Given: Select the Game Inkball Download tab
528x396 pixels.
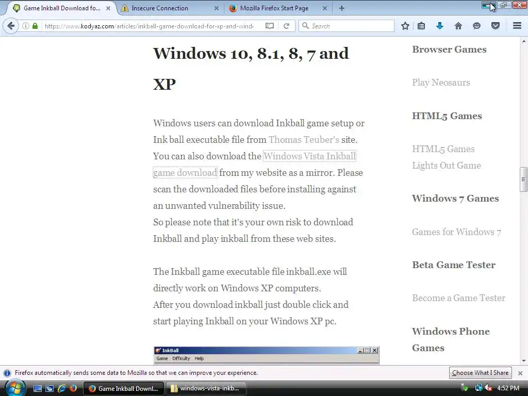Looking at the screenshot, I should point(62,8).
